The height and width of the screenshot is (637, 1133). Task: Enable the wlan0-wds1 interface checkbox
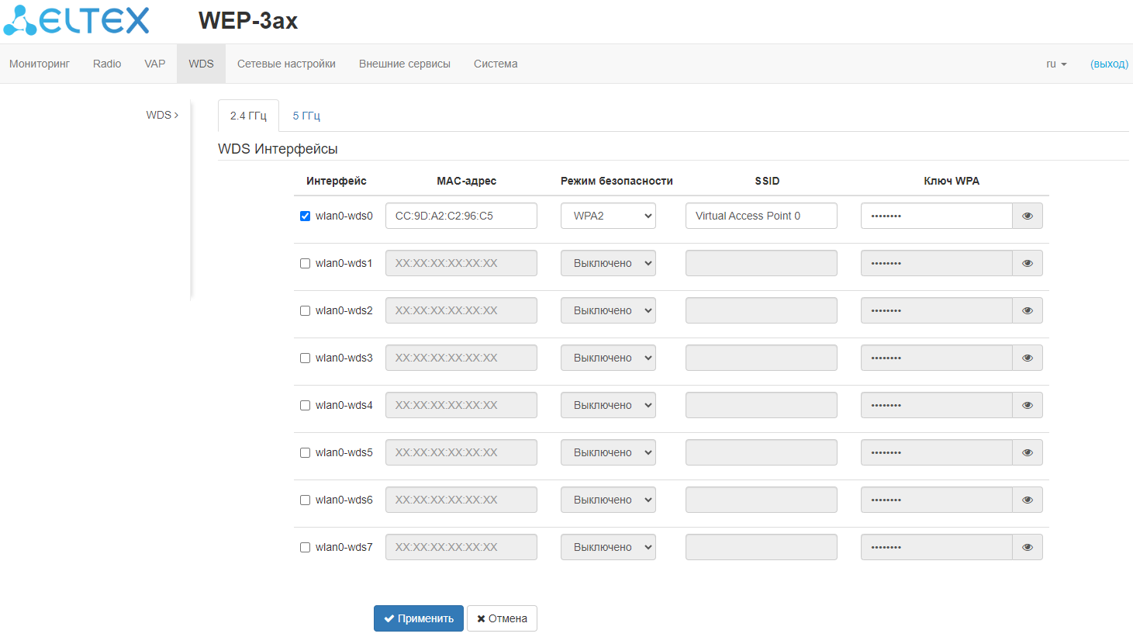[x=305, y=264]
